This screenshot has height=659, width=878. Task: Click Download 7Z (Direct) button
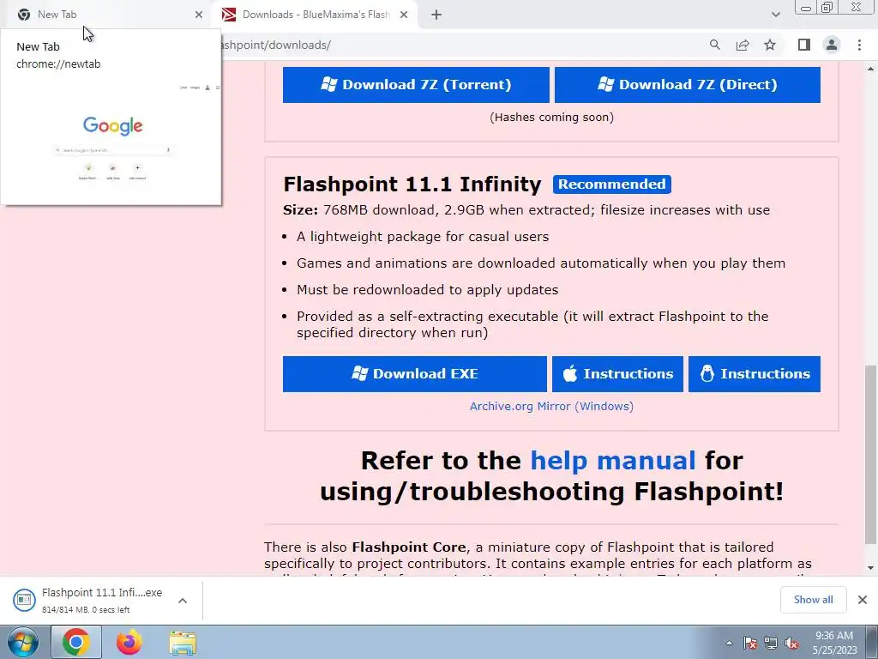688,85
